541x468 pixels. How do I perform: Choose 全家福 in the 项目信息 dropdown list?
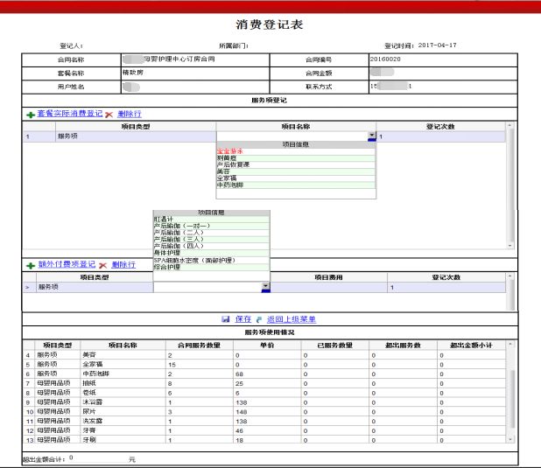click(x=295, y=178)
